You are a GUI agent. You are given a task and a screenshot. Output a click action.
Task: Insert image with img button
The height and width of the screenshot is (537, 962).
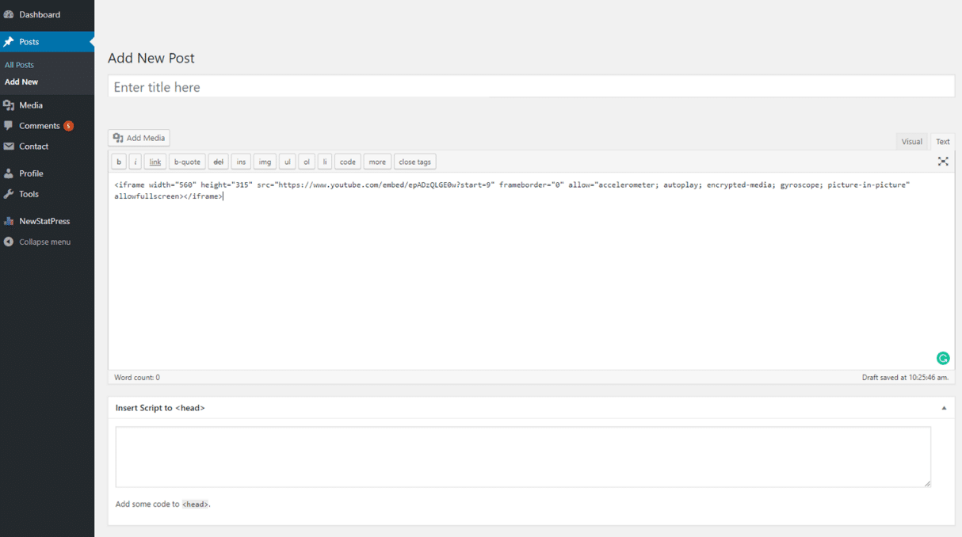point(265,162)
